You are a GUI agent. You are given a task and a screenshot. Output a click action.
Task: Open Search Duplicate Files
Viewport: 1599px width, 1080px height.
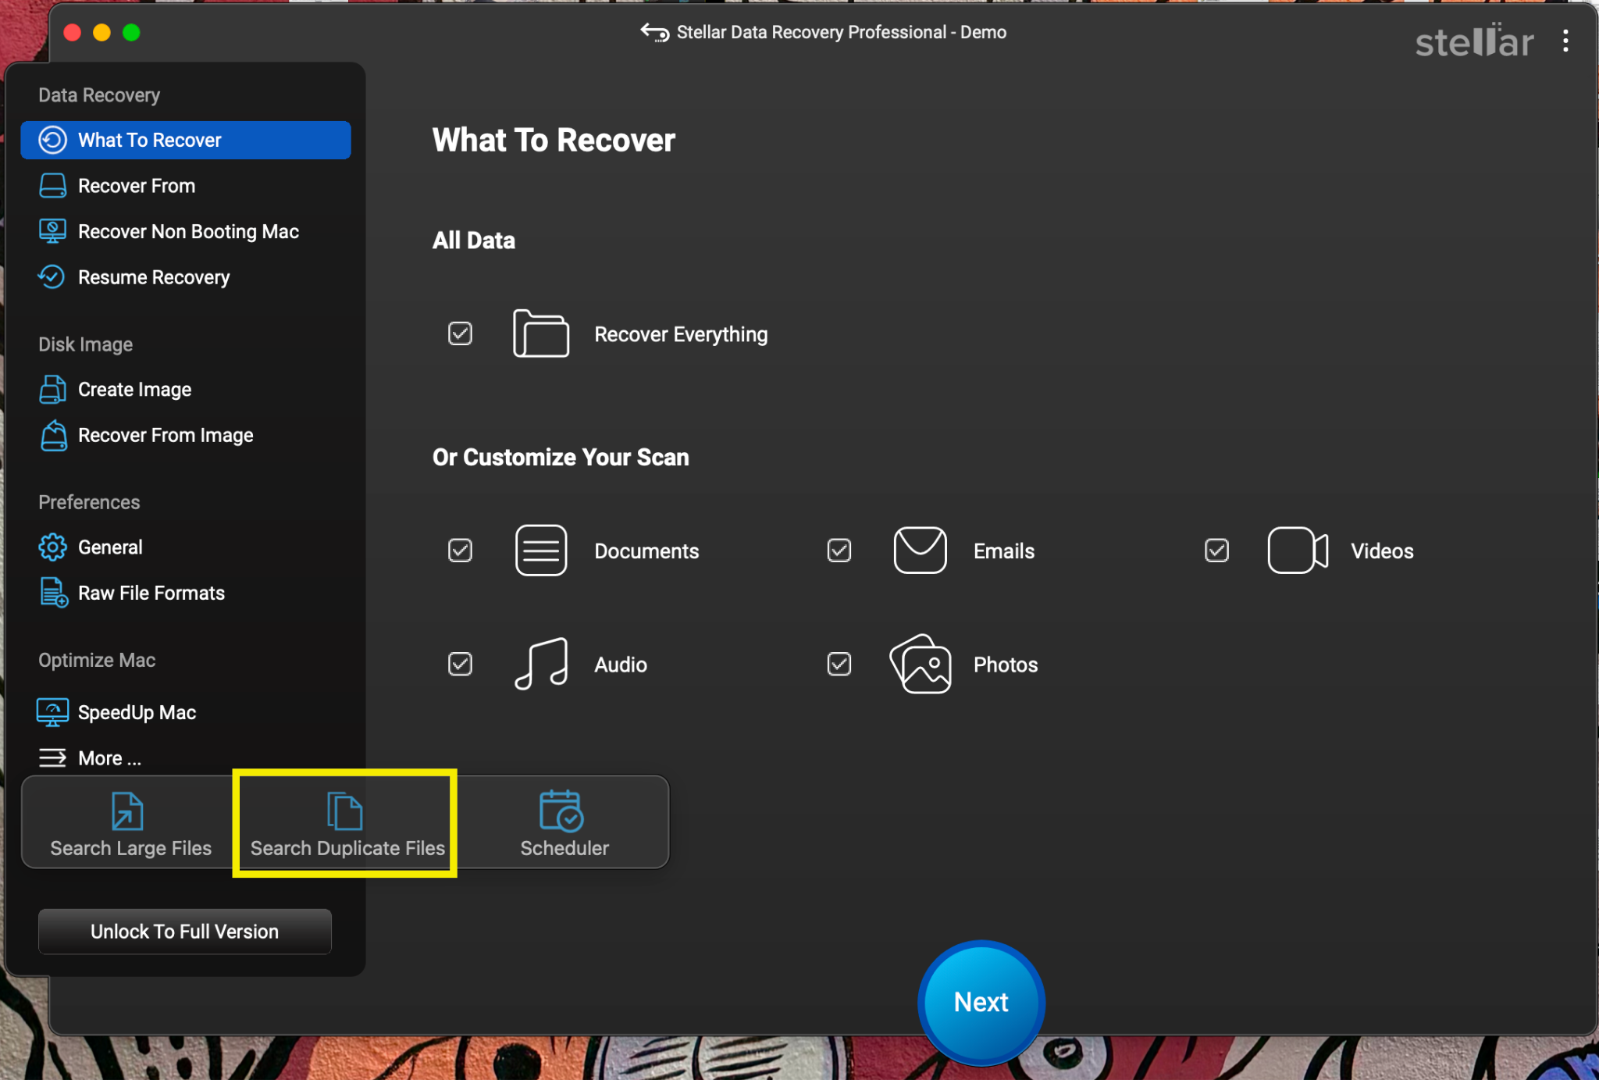point(346,822)
